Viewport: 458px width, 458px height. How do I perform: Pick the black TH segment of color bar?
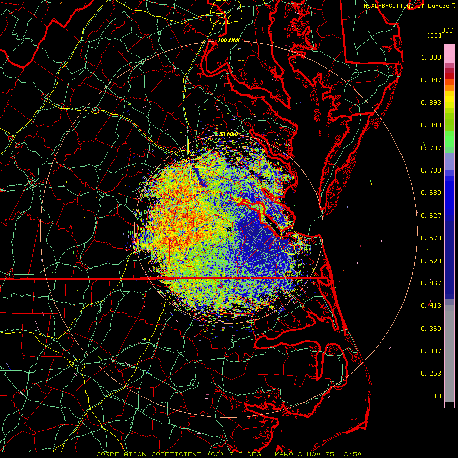(x=449, y=405)
